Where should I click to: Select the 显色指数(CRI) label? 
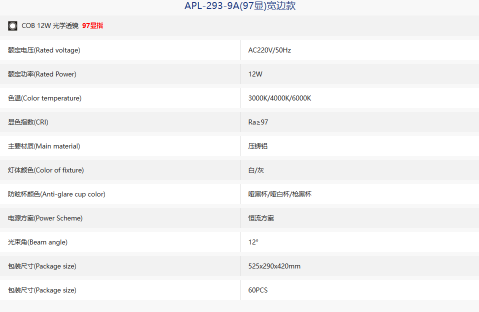coord(28,122)
